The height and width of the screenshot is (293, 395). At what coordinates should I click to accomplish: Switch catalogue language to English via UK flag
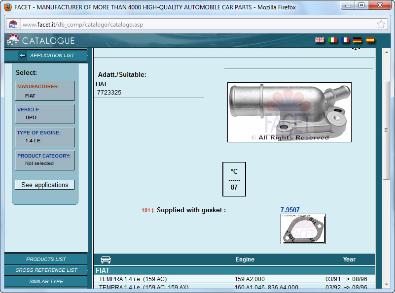320,40
